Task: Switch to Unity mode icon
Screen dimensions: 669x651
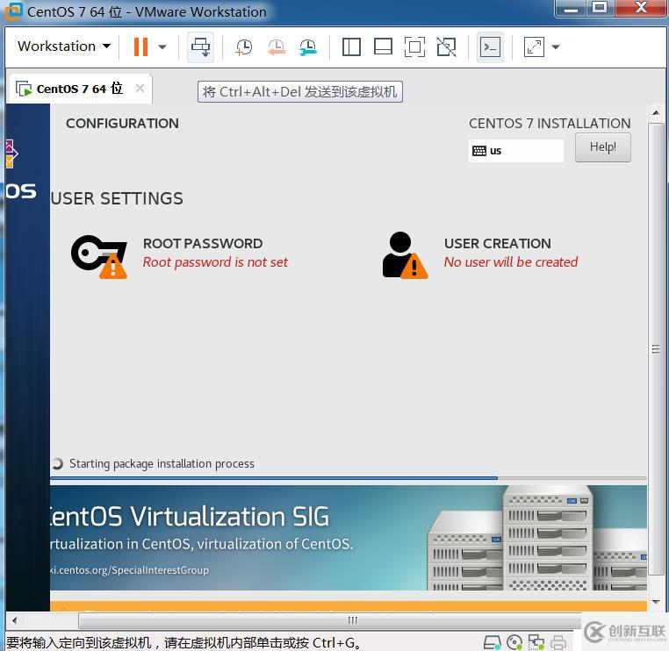Action: click(x=446, y=47)
